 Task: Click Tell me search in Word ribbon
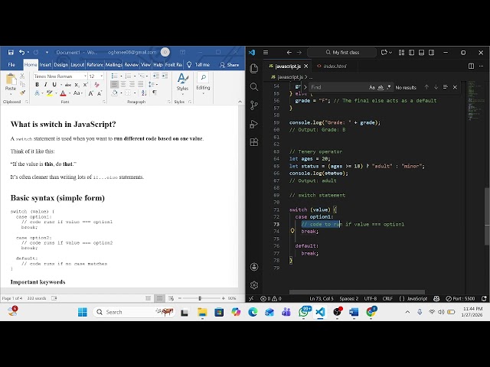click(198, 64)
